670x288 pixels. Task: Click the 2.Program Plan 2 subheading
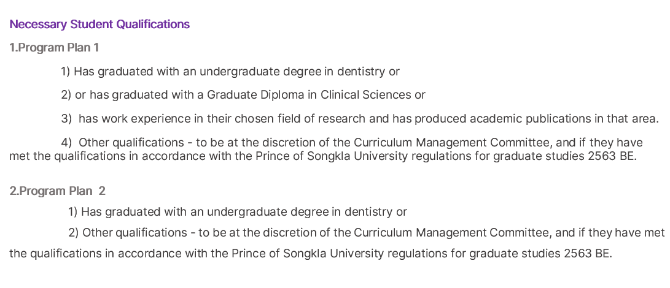point(57,191)
